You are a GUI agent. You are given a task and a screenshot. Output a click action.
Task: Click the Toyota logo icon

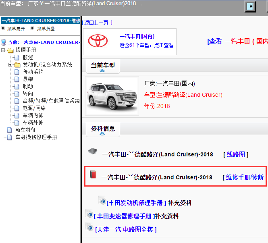pos(98,41)
